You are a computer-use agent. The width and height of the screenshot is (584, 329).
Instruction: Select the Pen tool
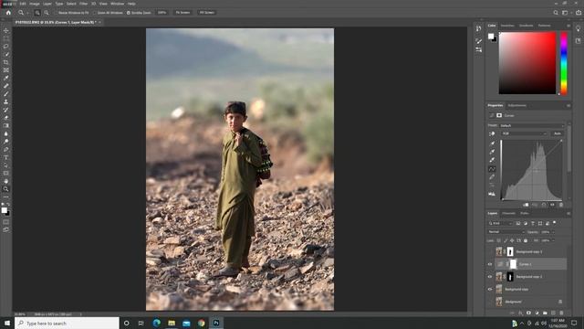[x=6, y=150]
